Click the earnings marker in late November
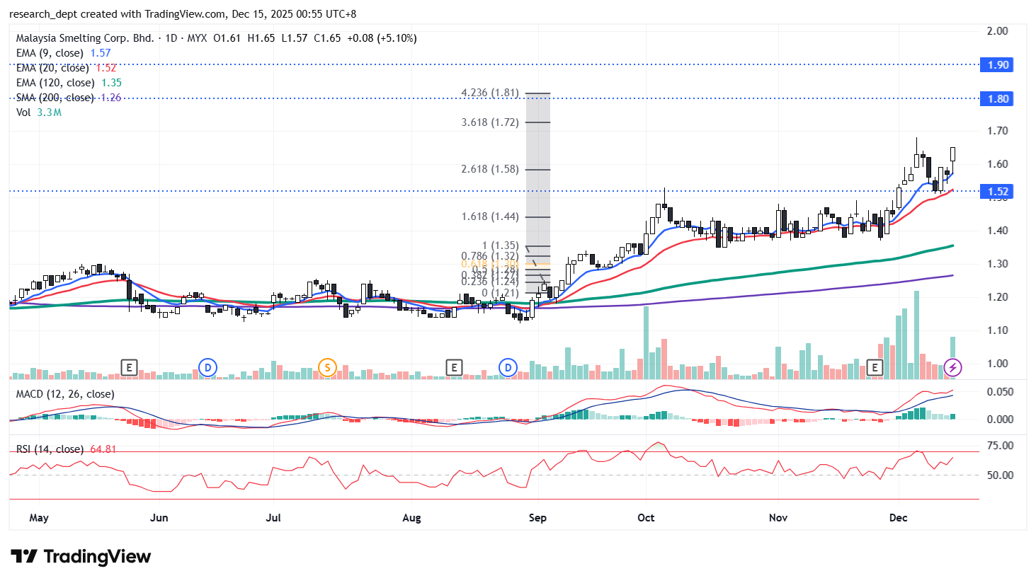Viewport: 1036px width, 583px height. pyautogui.click(x=875, y=367)
